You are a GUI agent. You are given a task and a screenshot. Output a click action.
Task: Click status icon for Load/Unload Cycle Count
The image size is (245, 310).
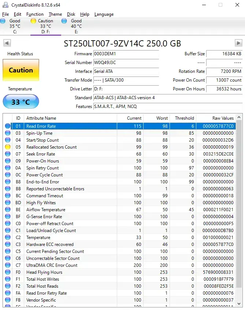(8, 230)
